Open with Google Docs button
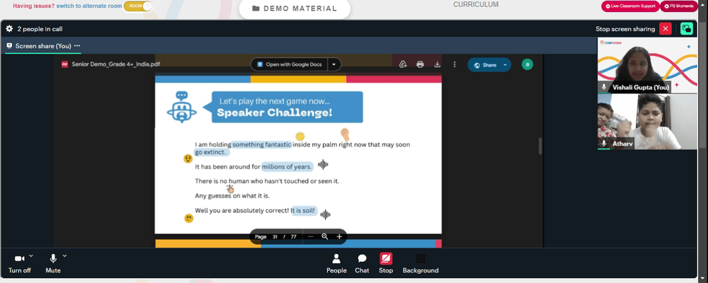 tap(290, 64)
